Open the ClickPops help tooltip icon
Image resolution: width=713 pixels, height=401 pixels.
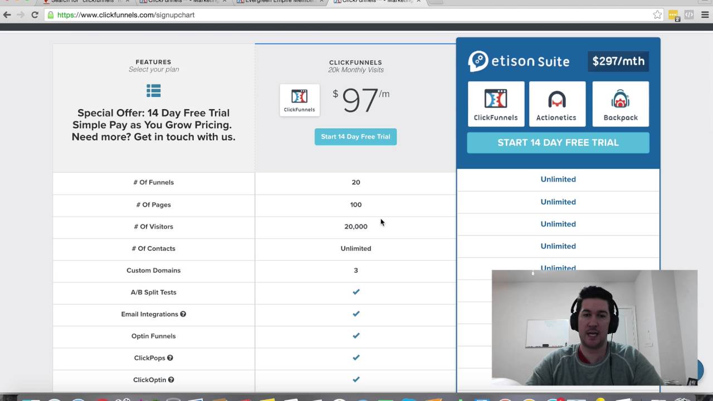click(x=170, y=358)
